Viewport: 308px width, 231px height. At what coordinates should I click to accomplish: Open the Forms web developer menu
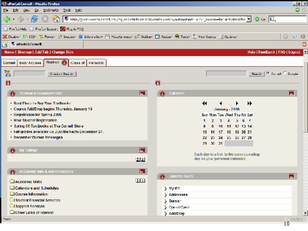pos(47,37)
